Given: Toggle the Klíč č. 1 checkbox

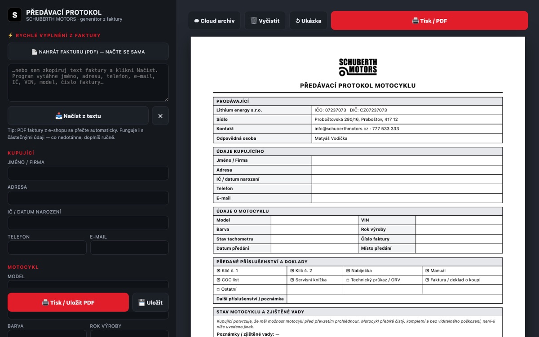Looking at the screenshot, I should pyautogui.click(x=218, y=271).
